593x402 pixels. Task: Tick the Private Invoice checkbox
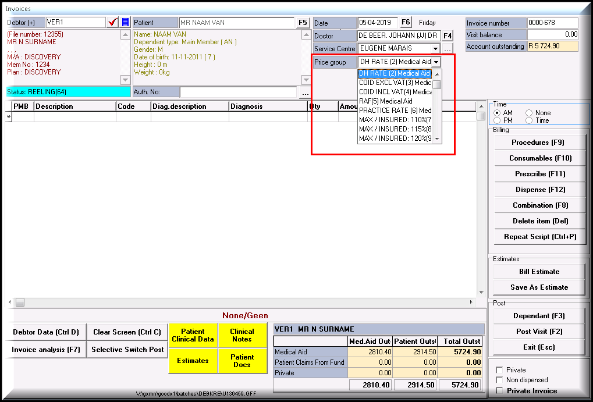coord(499,391)
